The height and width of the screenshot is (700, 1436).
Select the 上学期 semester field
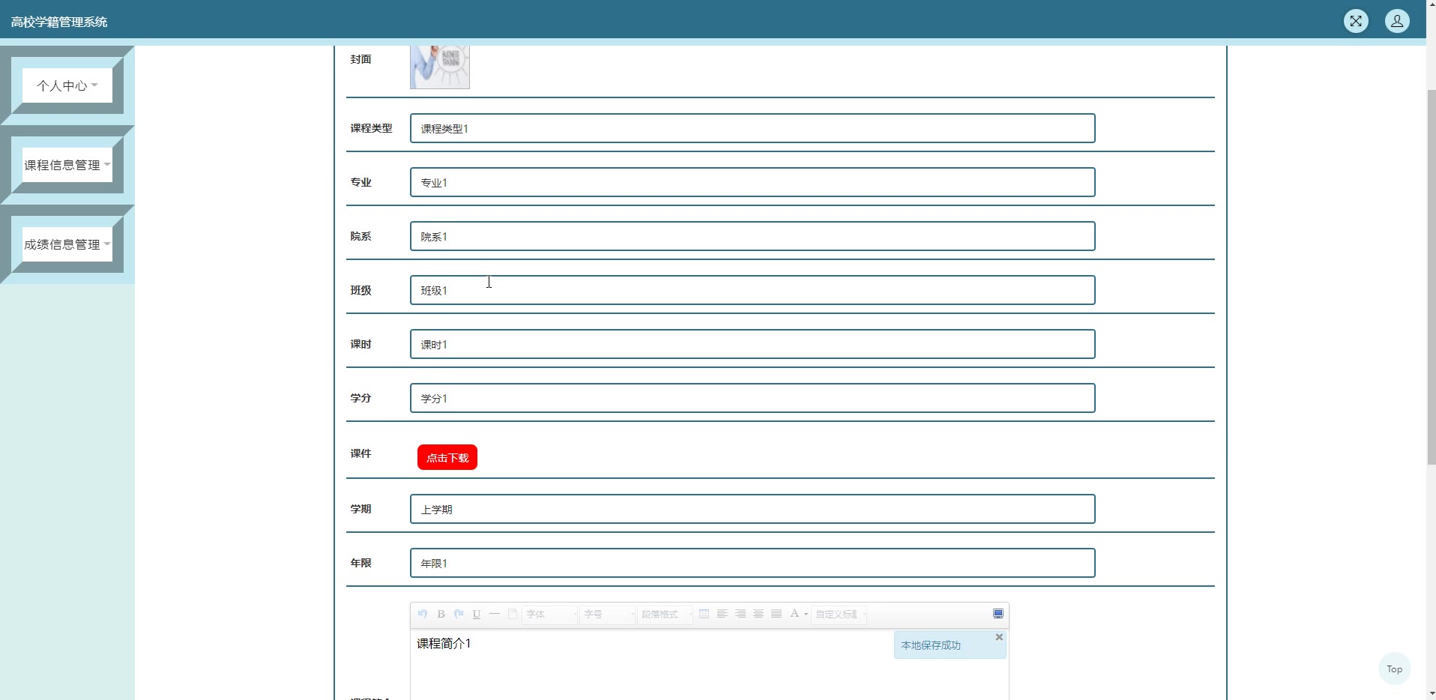[752, 509]
